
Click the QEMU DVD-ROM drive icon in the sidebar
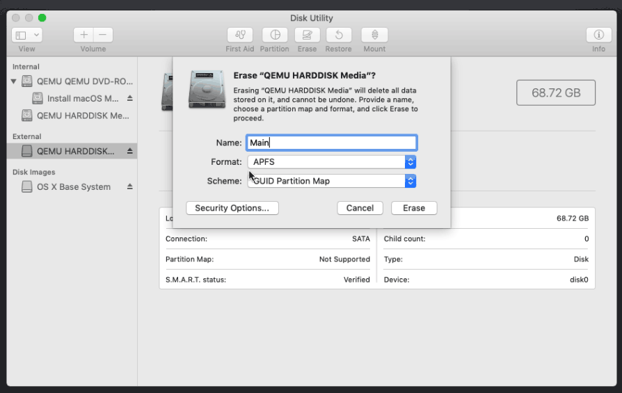click(27, 81)
